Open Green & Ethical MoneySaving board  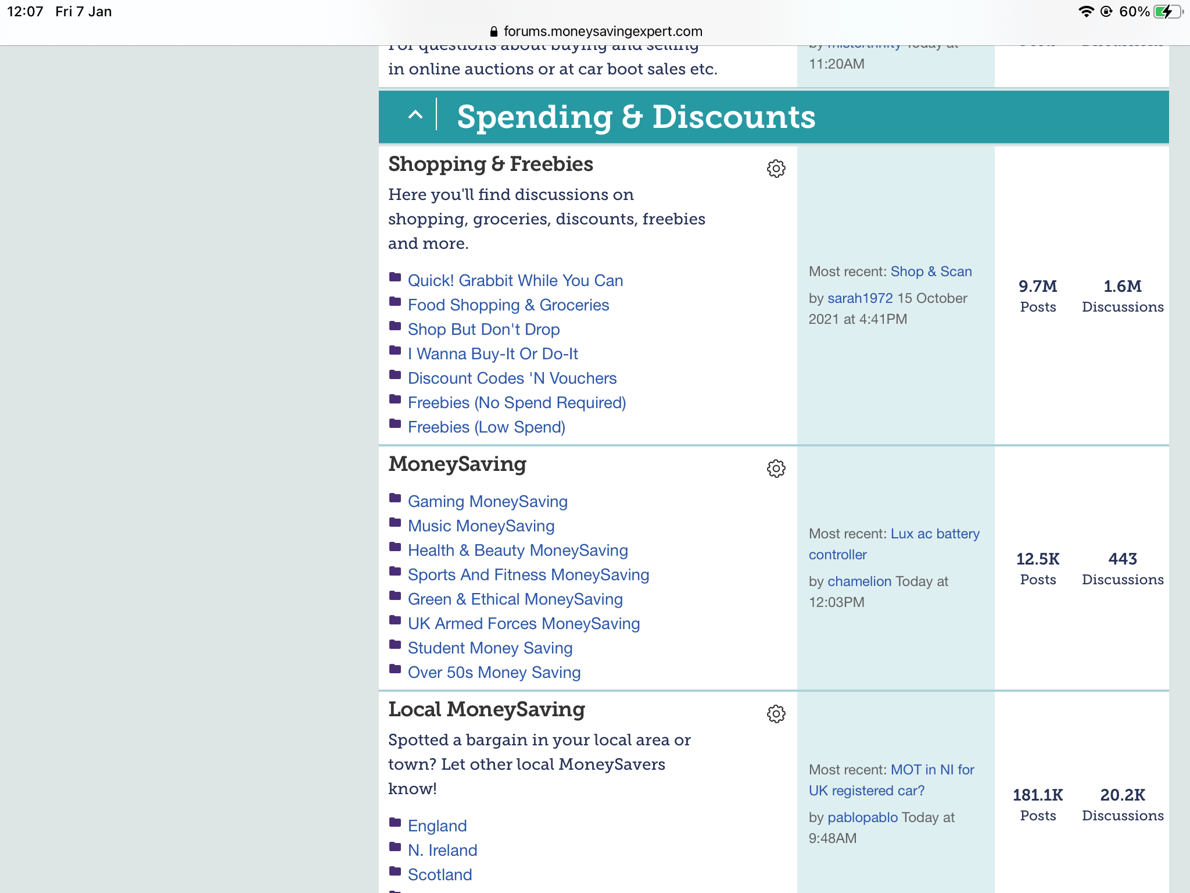click(515, 599)
